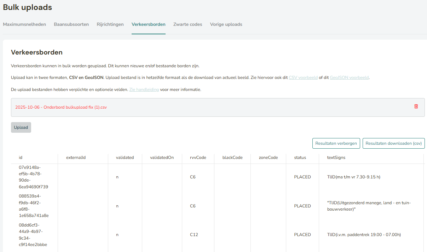This screenshot has height=252, width=427.
Task: Open the GeoJSON voorbeeld link
Action: 349,78
